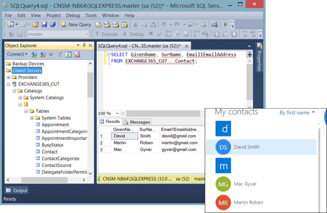Select the Linked Servers tree node
The height and width of the screenshot is (213, 327).
(x=27, y=70)
